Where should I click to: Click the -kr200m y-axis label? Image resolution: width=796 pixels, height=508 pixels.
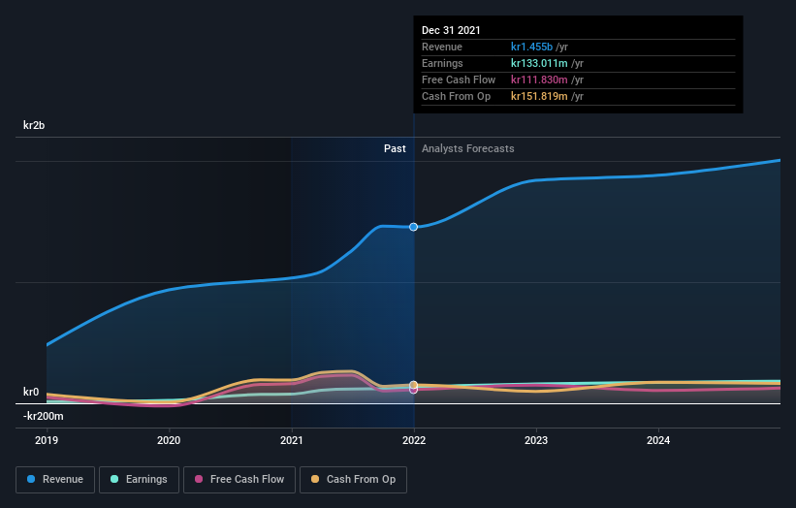coord(44,416)
